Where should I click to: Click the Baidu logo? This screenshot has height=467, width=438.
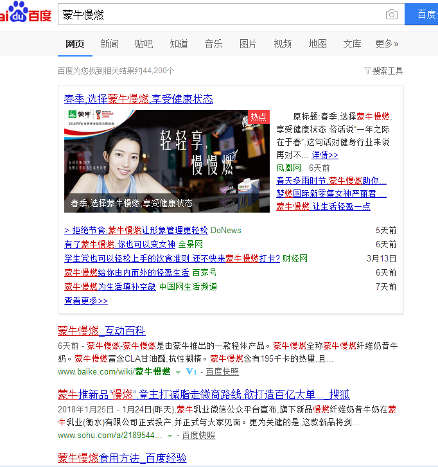pos(26,12)
